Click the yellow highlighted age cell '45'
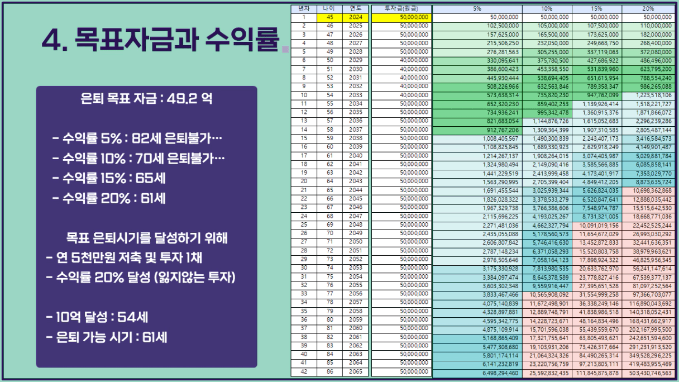 click(329, 17)
